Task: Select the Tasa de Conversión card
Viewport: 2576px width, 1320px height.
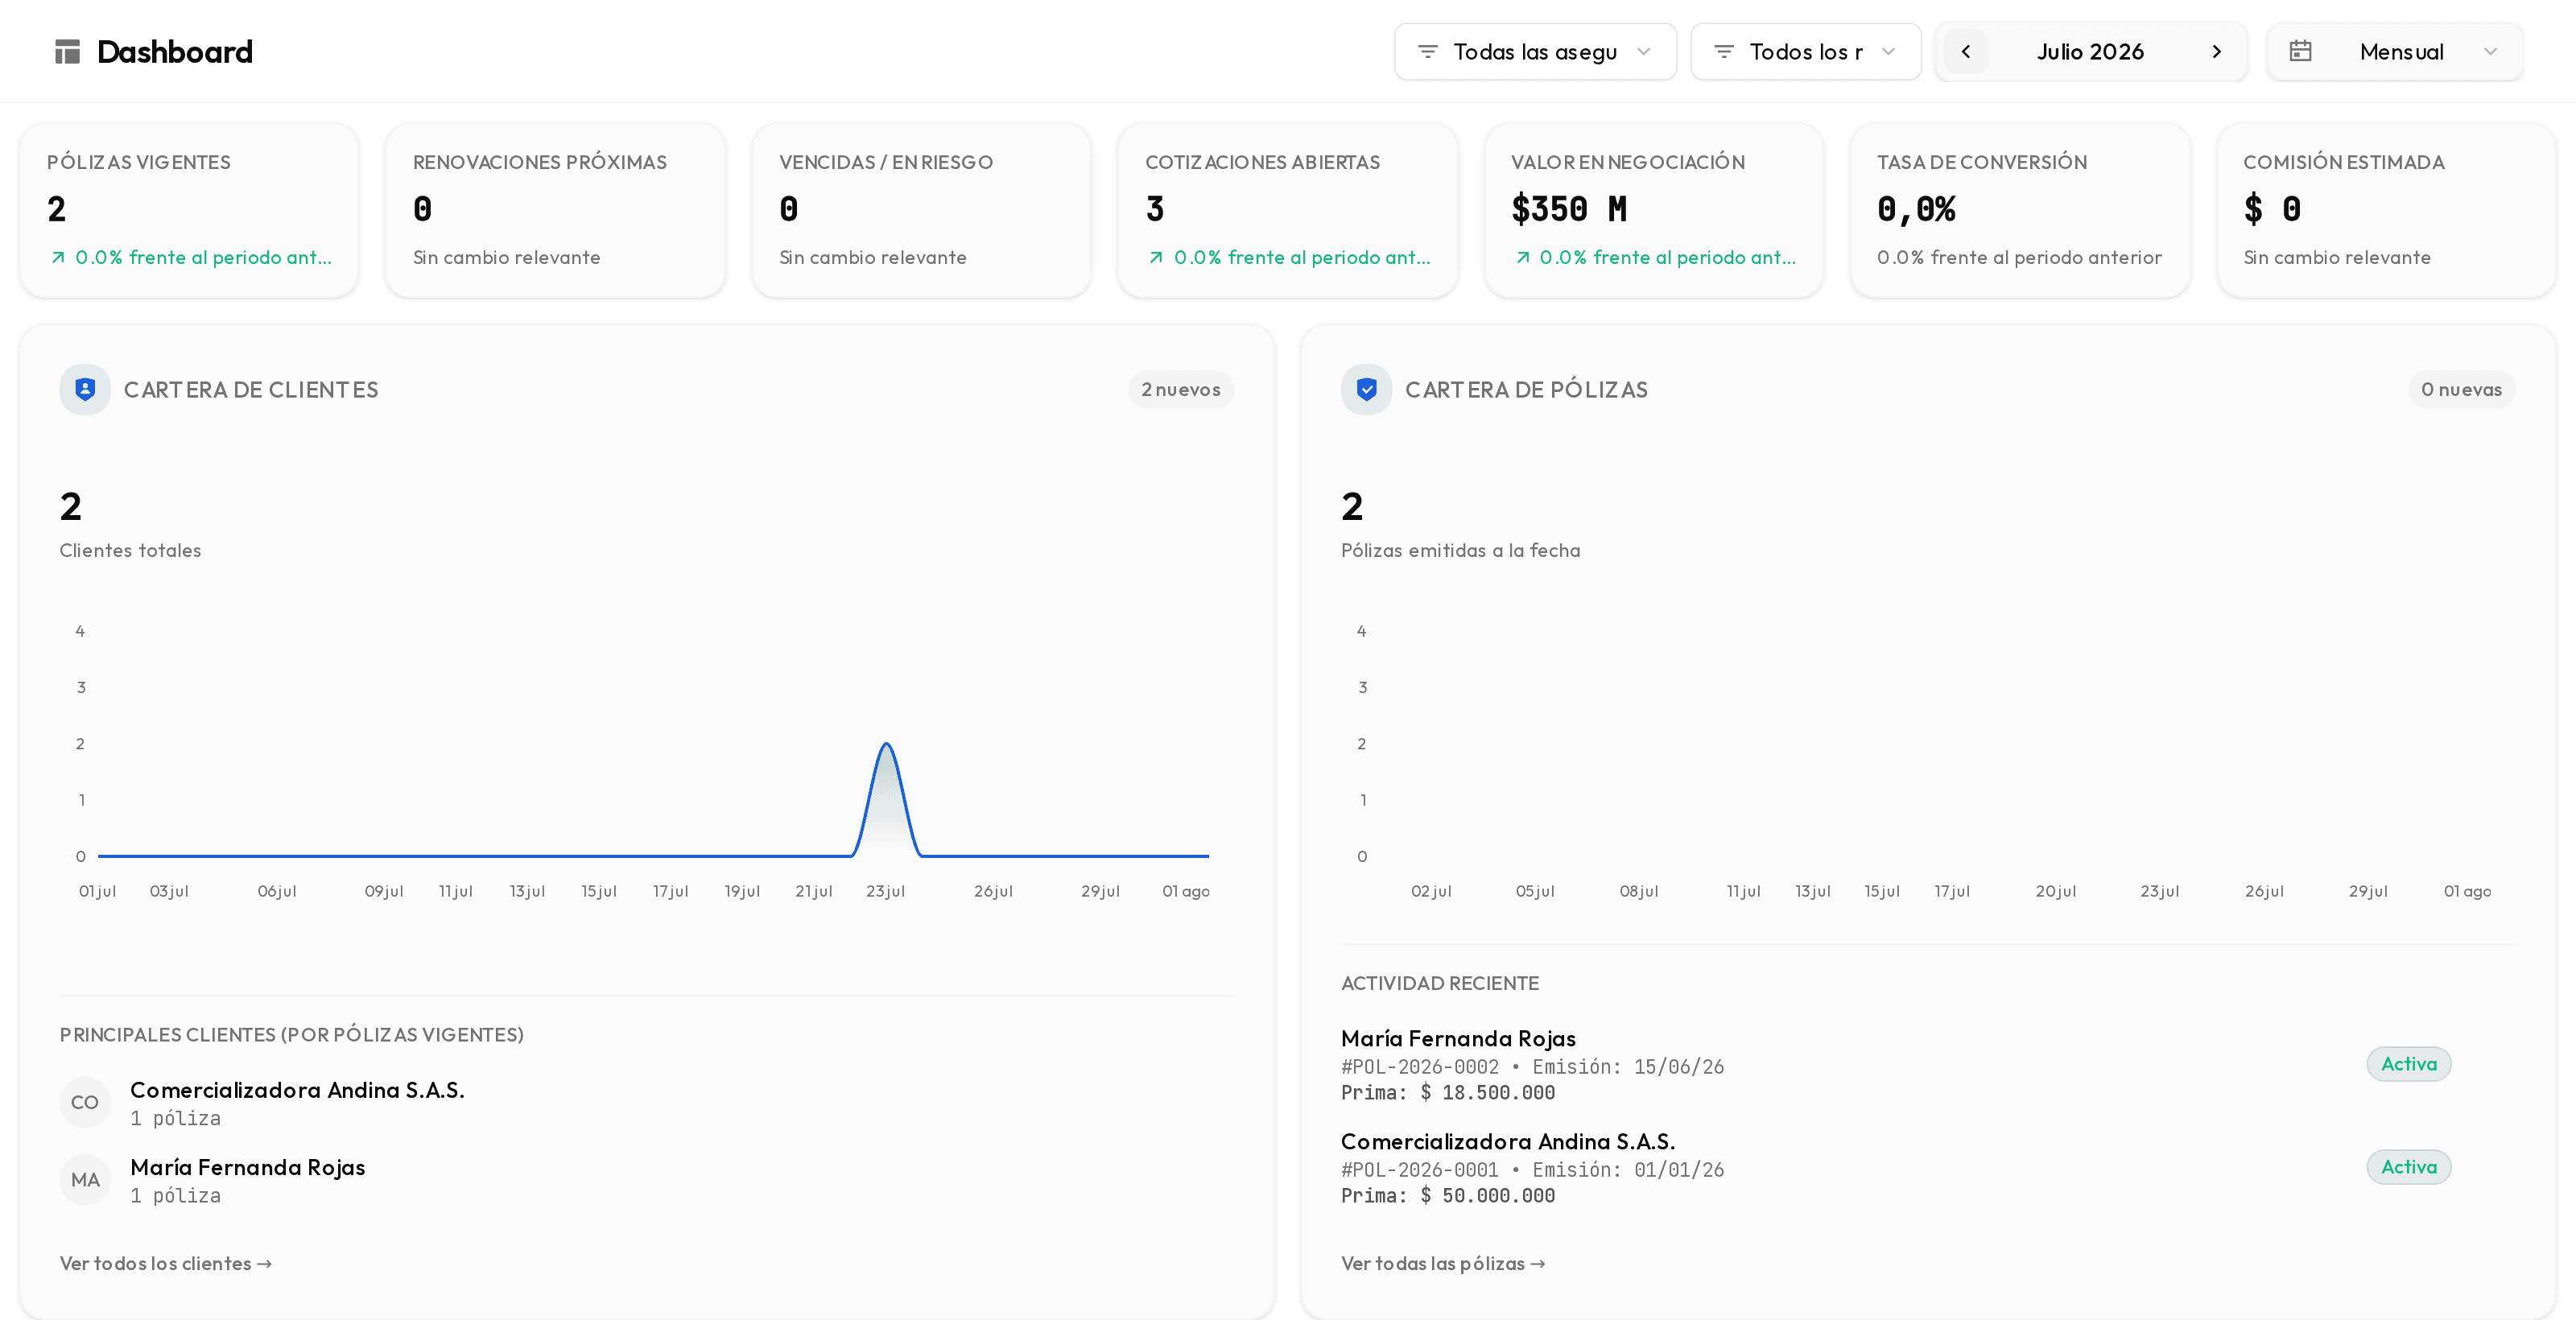Action: click(2019, 210)
